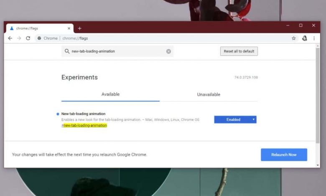Viewport: 326px width, 196px height.
Task: Click the address bar URL
Action: point(75,38)
